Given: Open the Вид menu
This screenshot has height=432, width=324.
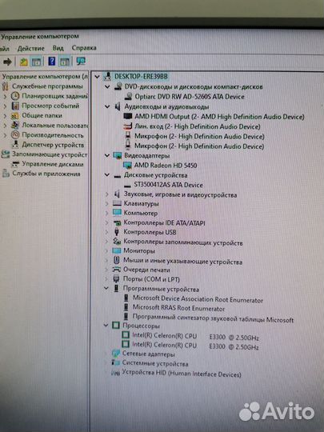Looking at the screenshot, I should click(x=58, y=48).
